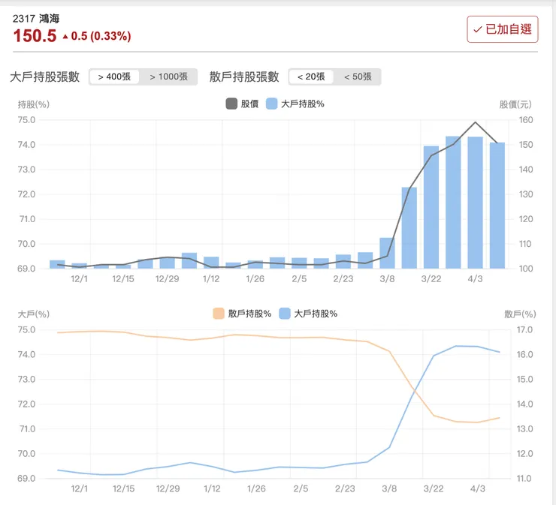Toggle the 散戶持股% legend swatch in bottom chart
Viewport: 556px width, 505px height.
click(x=219, y=314)
